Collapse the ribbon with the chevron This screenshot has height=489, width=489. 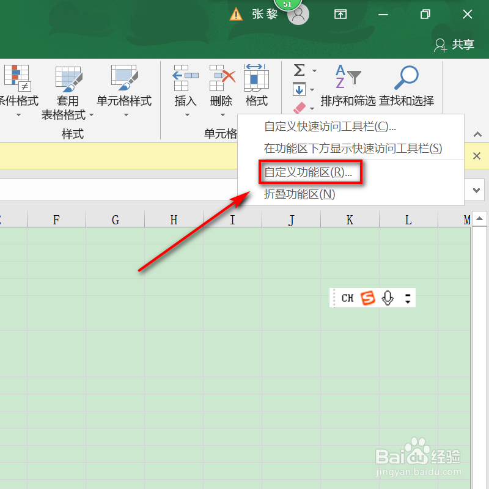[x=477, y=134]
